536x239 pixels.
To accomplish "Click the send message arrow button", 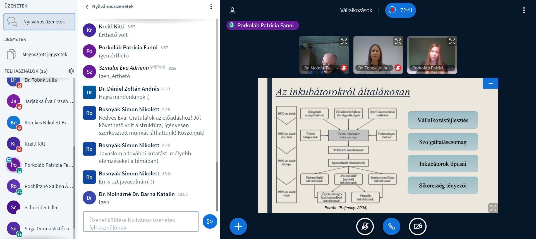I will [210, 221].
